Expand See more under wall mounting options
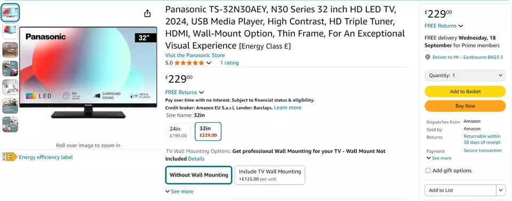 (x=179, y=191)
